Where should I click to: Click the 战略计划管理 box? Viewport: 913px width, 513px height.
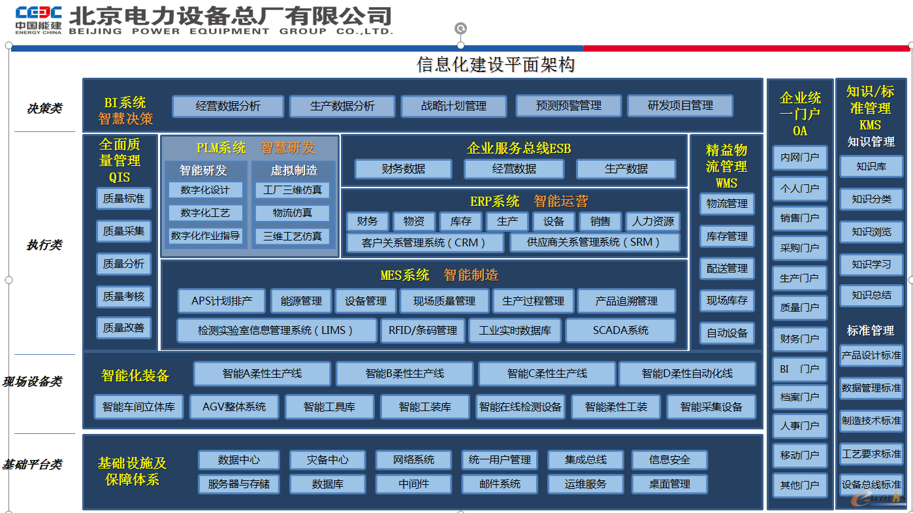454,106
